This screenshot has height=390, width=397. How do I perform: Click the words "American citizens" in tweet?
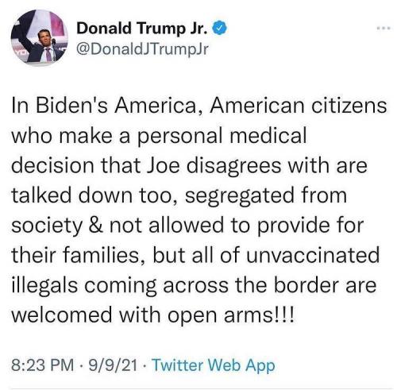coord(299,106)
